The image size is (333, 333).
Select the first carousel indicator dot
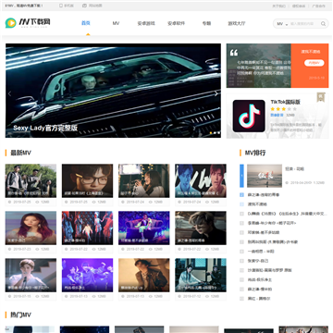(211, 133)
